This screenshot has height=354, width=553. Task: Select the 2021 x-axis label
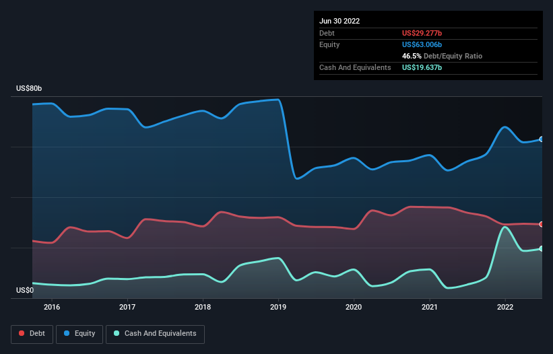(430, 307)
